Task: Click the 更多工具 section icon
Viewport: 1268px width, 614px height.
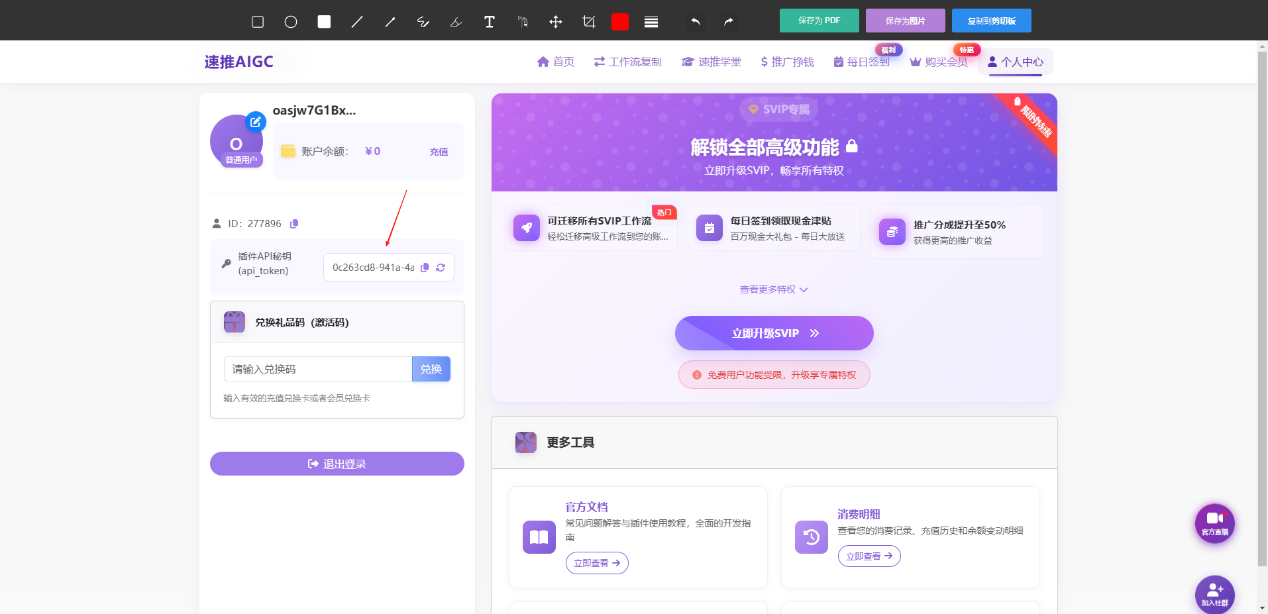Action: tap(526, 442)
